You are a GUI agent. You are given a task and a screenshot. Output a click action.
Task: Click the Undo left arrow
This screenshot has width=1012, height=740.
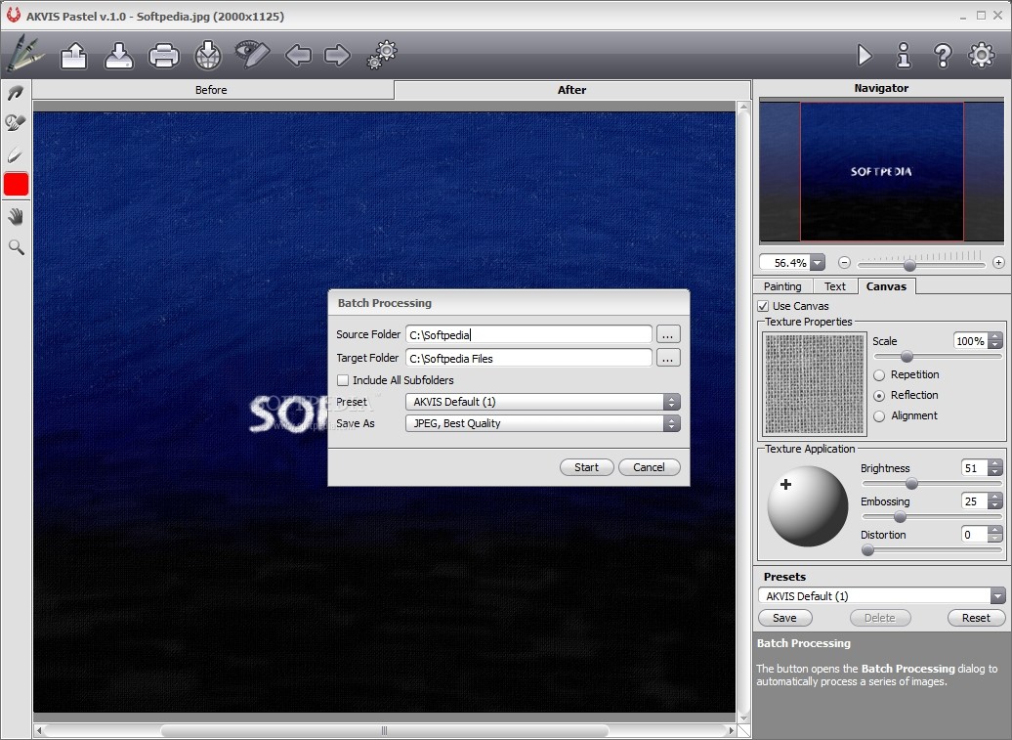tap(298, 56)
